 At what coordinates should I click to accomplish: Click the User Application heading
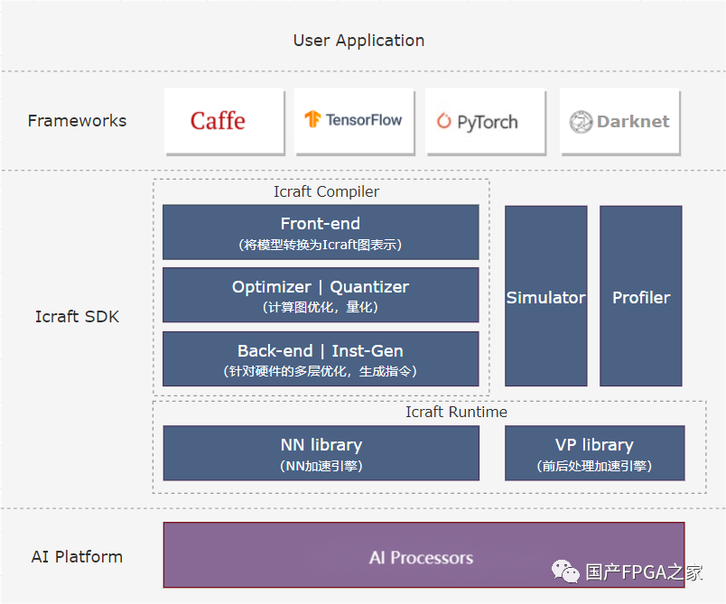358,41
